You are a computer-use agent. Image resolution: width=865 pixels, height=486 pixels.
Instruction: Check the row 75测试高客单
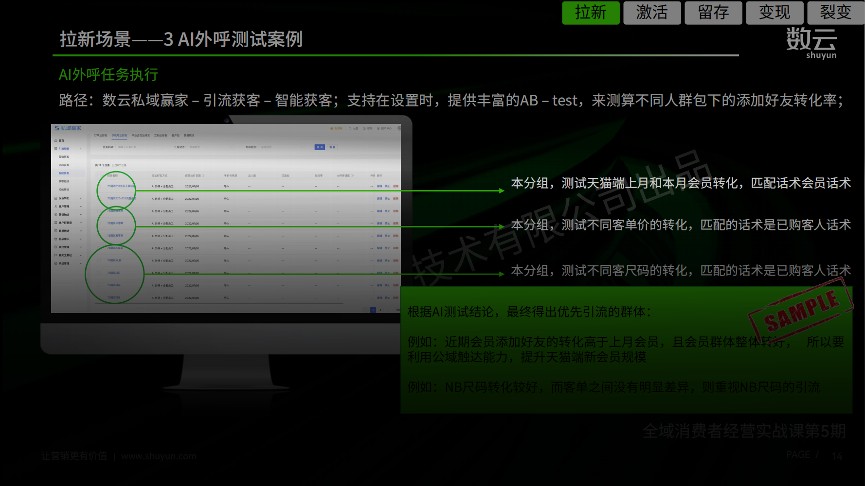[x=99, y=236]
